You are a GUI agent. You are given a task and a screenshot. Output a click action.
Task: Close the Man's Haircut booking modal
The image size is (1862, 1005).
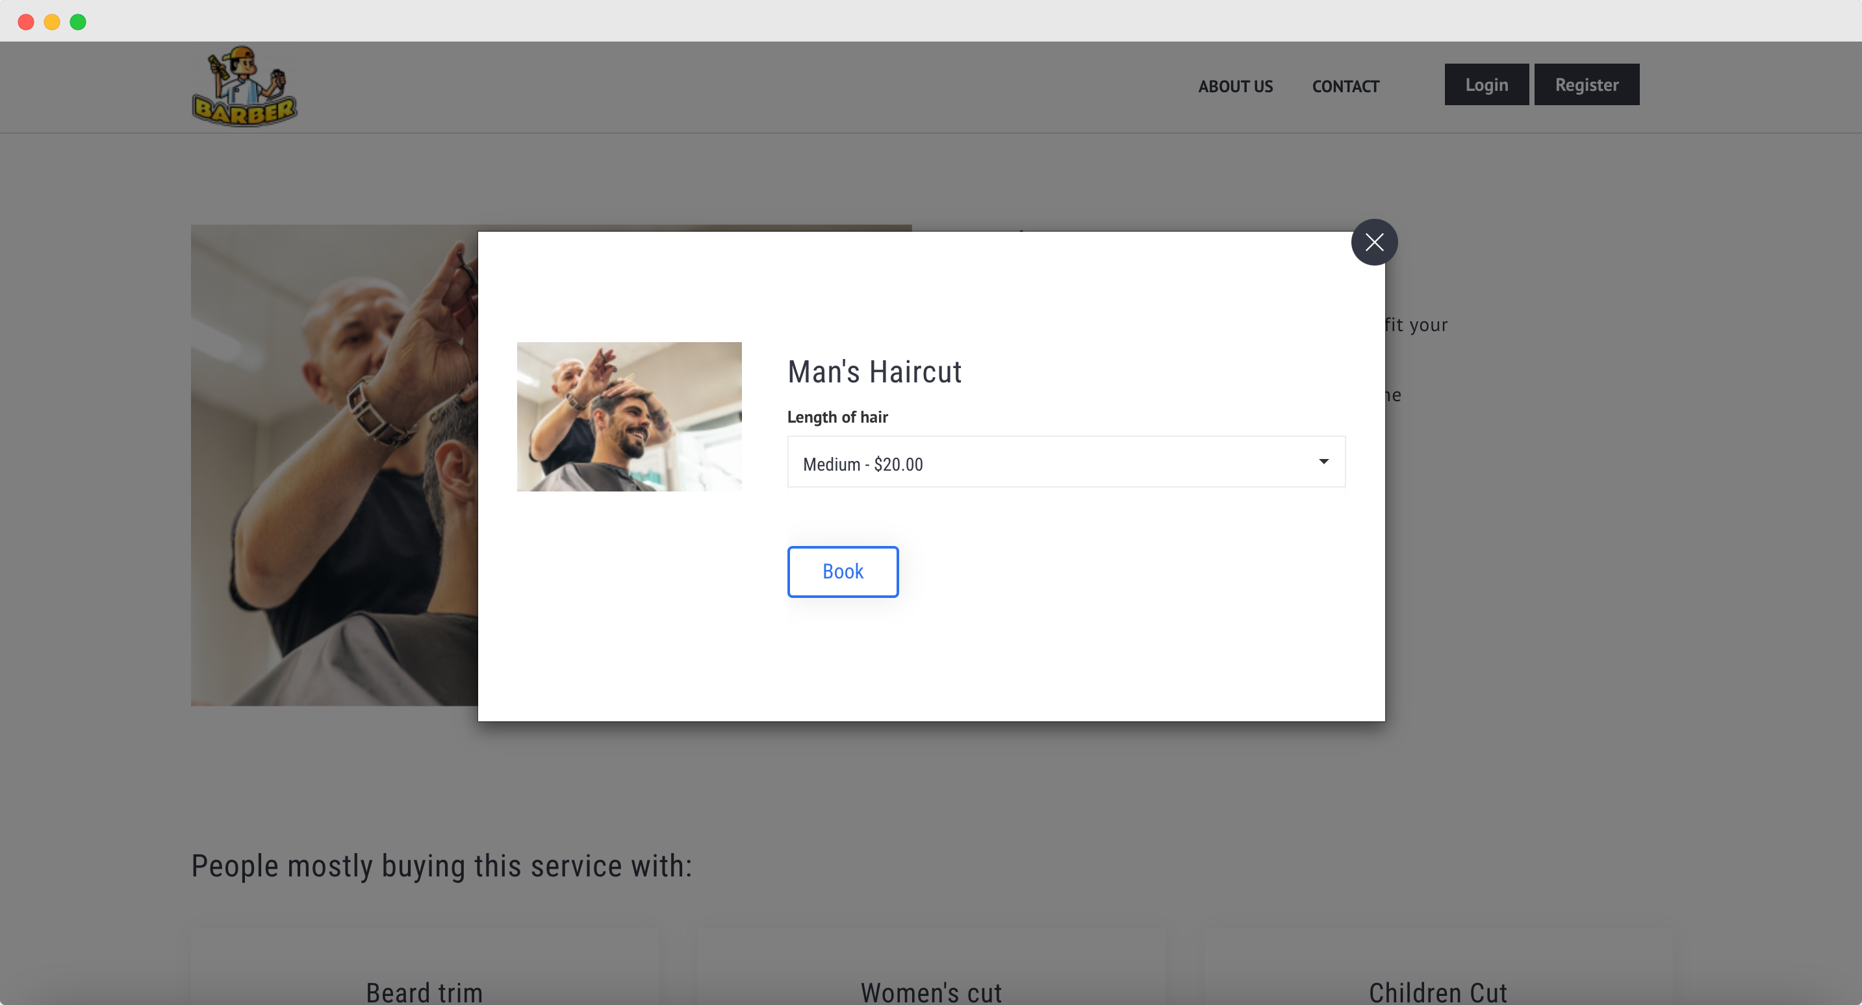coord(1374,242)
